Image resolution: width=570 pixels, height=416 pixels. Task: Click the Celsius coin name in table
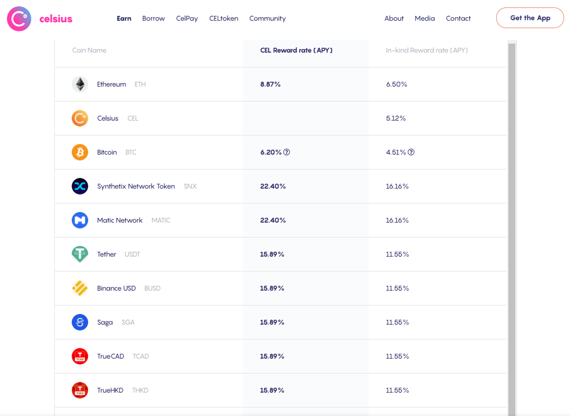point(108,118)
